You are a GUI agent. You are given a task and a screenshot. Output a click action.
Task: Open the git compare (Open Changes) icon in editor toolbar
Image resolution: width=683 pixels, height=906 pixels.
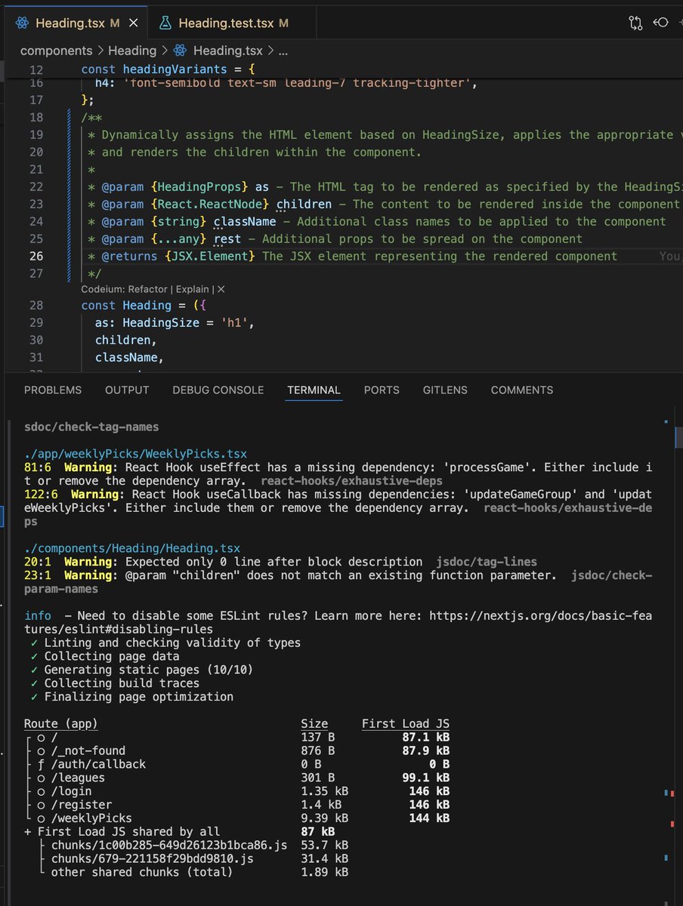coord(635,23)
